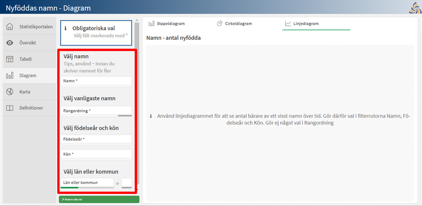422x206 pixels.
Task: Click the info icon in Obligatoriska val
Action: [66, 29]
